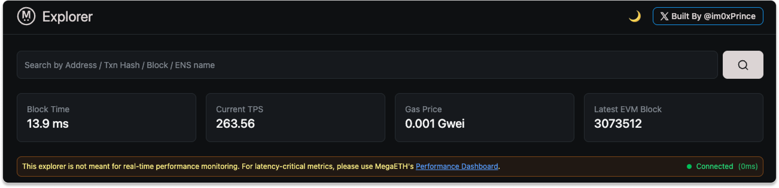This screenshot has height=188, width=779.
Task: Select the Gas Price label
Action: coord(423,109)
